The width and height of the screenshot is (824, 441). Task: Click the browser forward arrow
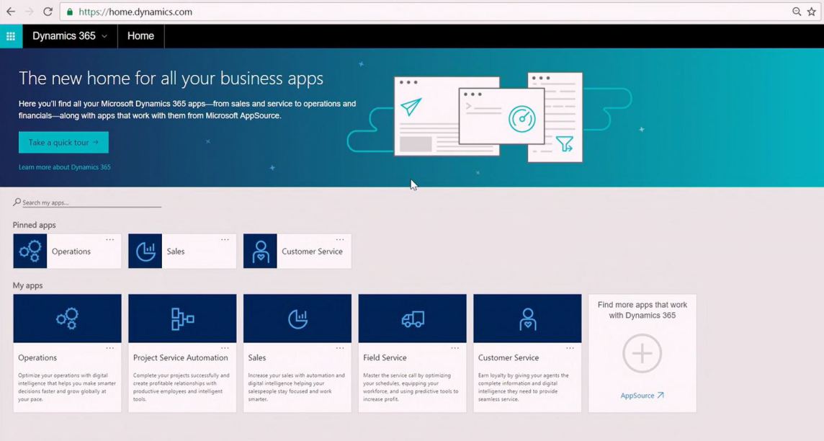(29, 12)
